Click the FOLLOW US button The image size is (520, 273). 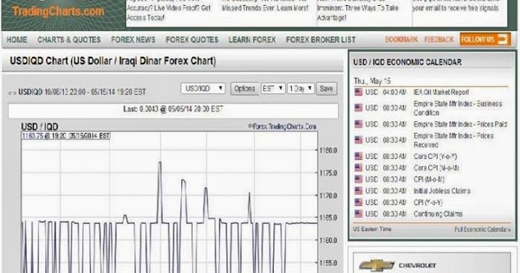tap(485, 40)
